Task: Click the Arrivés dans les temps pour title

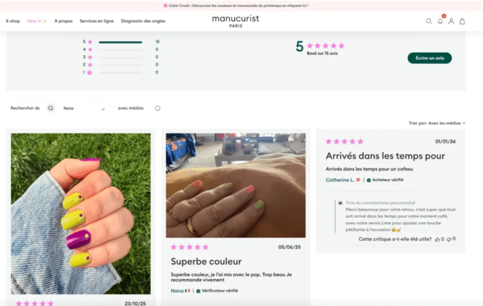Action: click(385, 156)
